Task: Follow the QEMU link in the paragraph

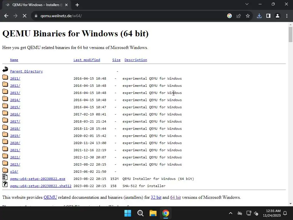Action: [x=50, y=197]
